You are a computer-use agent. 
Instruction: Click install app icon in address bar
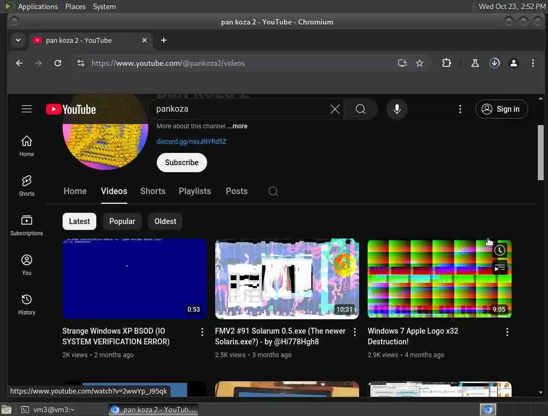[x=402, y=63]
